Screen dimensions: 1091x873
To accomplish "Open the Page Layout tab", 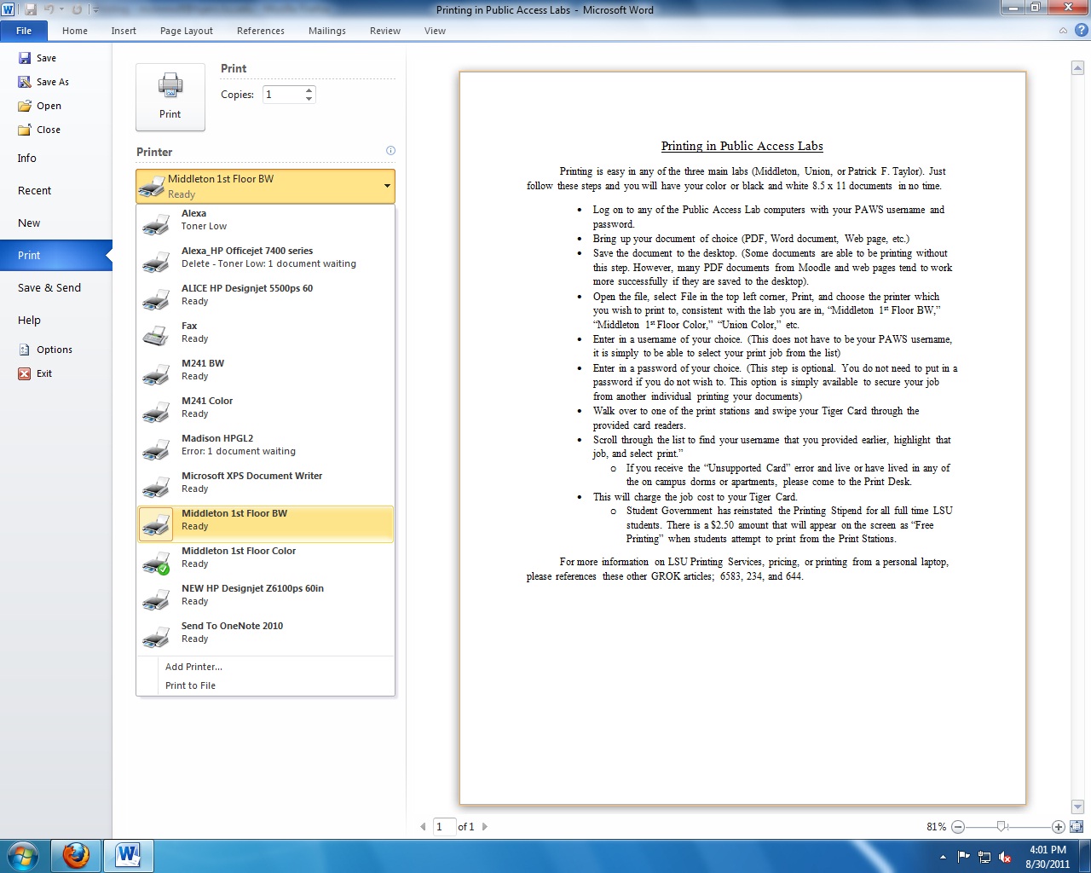I will (187, 31).
